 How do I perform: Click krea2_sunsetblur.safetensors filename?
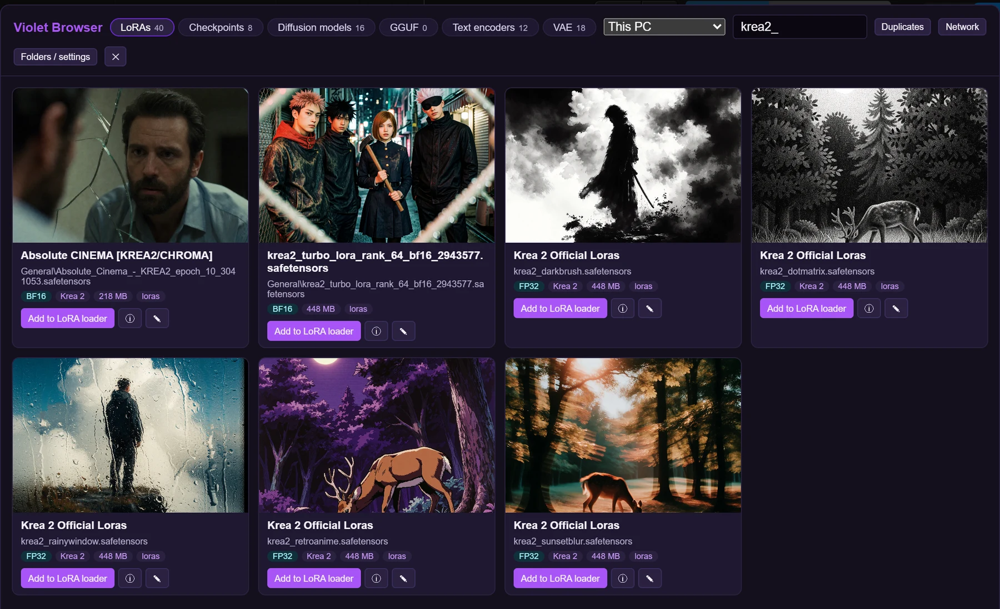click(x=573, y=541)
